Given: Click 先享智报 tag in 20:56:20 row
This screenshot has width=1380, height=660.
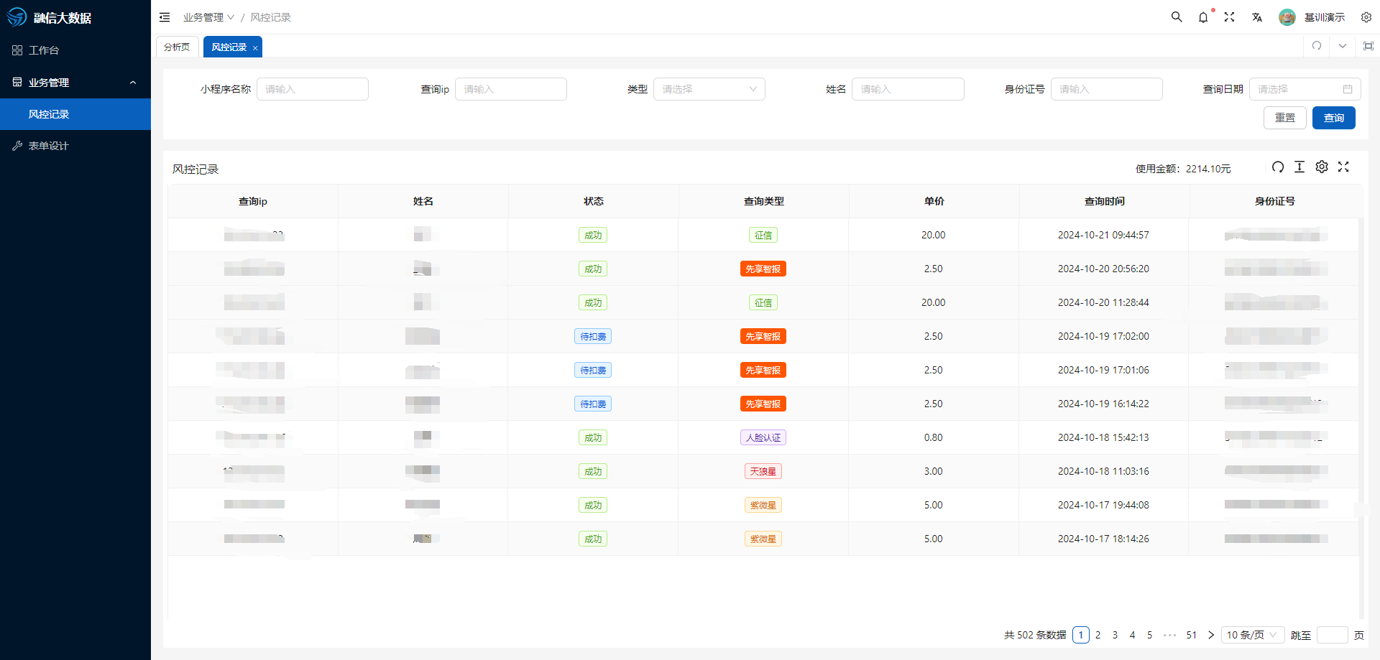Looking at the screenshot, I should pyautogui.click(x=763, y=269).
